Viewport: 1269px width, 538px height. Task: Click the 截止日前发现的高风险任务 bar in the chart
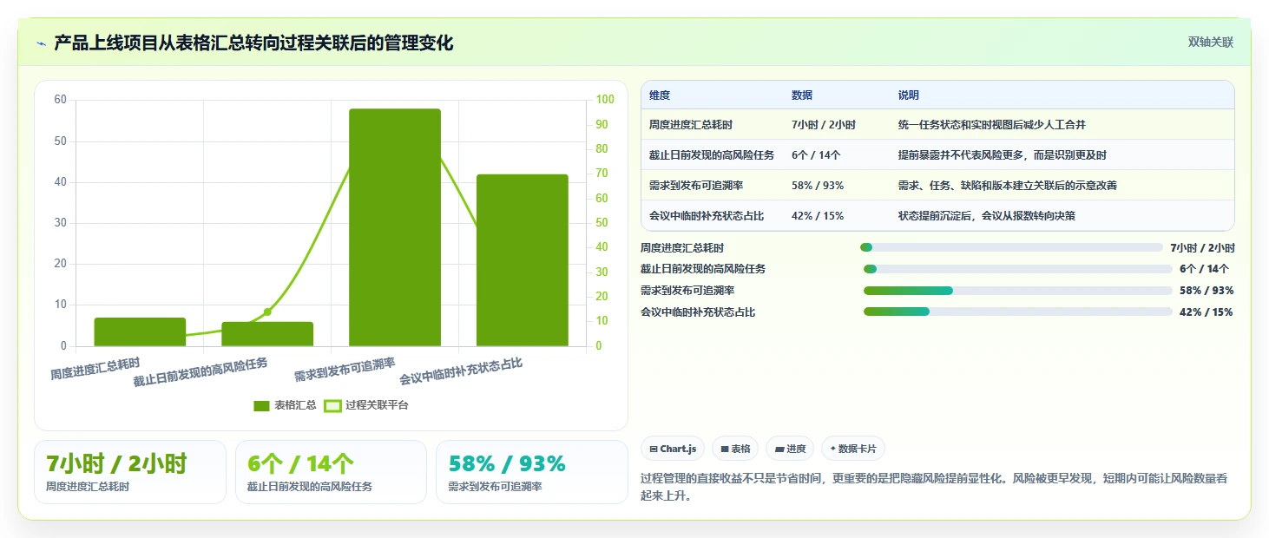pos(267,334)
